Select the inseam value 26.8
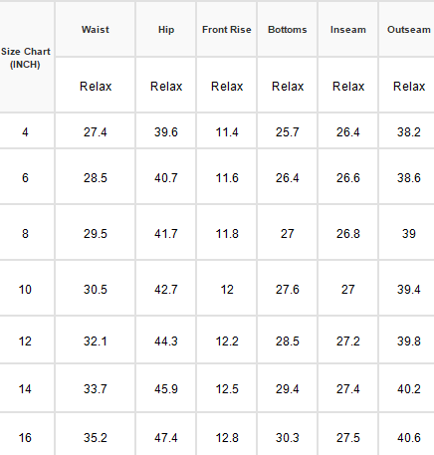This screenshot has width=434, height=455. pos(348,234)
